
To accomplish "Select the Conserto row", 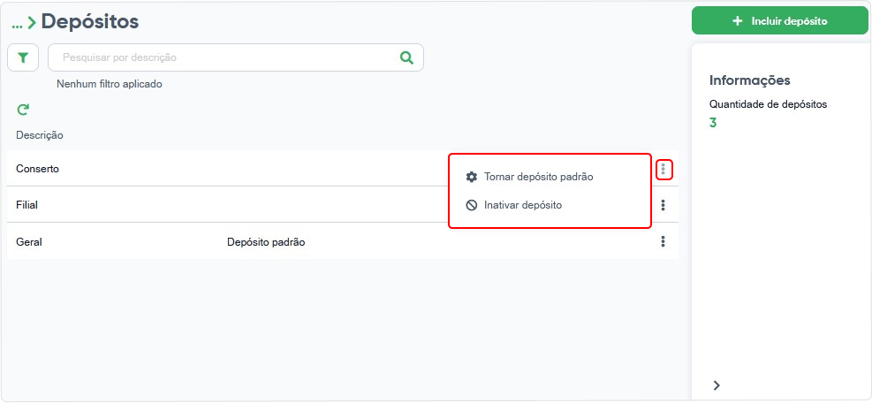I will [x=343, y=169].
